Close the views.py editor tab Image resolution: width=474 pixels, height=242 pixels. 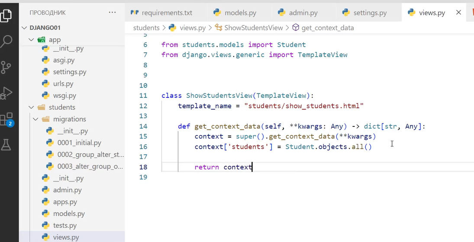458,13
